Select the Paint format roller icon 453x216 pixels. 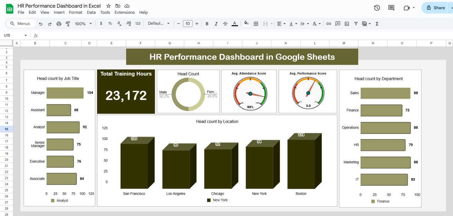[x=68, y=24]
